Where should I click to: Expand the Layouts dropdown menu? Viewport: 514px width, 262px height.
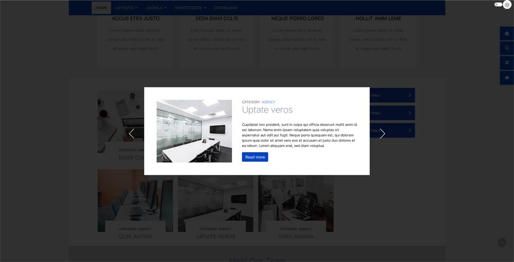126,8
